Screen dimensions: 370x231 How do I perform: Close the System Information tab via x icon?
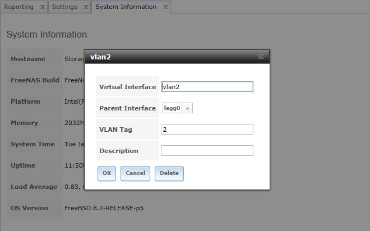coord(165,7)
